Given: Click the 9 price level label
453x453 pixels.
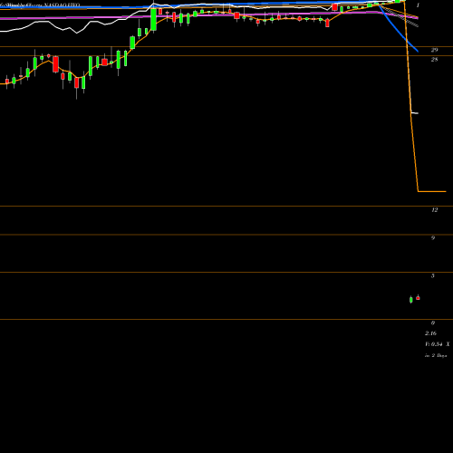Looking at the screenshot, I should pyautogui.click(x=433, y=238).
